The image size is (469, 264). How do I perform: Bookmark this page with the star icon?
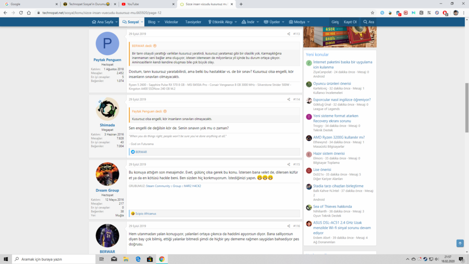[x=373, y=13]
